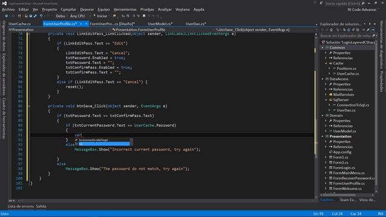Viewport: 386px width, 217px height.
Task: Expand the MailServices folder
Action: [326, 95]
